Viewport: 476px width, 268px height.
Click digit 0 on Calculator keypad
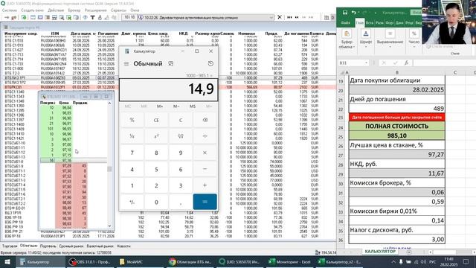pyautogui.click(x=156, y=202)
